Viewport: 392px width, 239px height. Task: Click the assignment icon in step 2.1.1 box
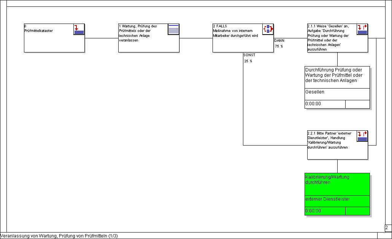point(362,29)
